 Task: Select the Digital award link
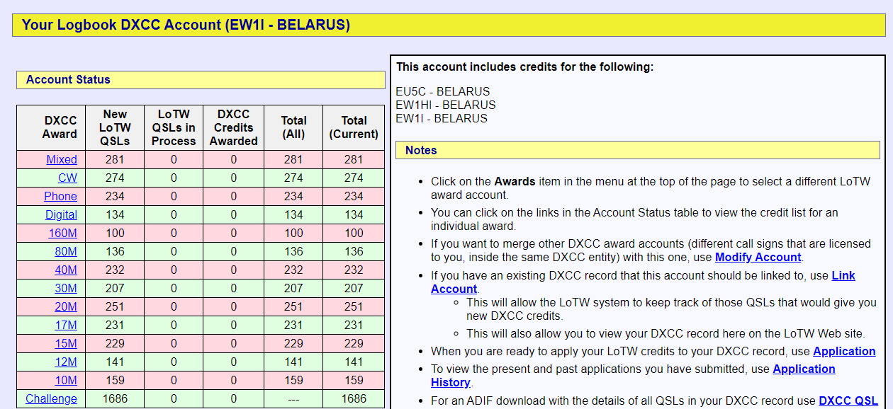coord(61,215)
